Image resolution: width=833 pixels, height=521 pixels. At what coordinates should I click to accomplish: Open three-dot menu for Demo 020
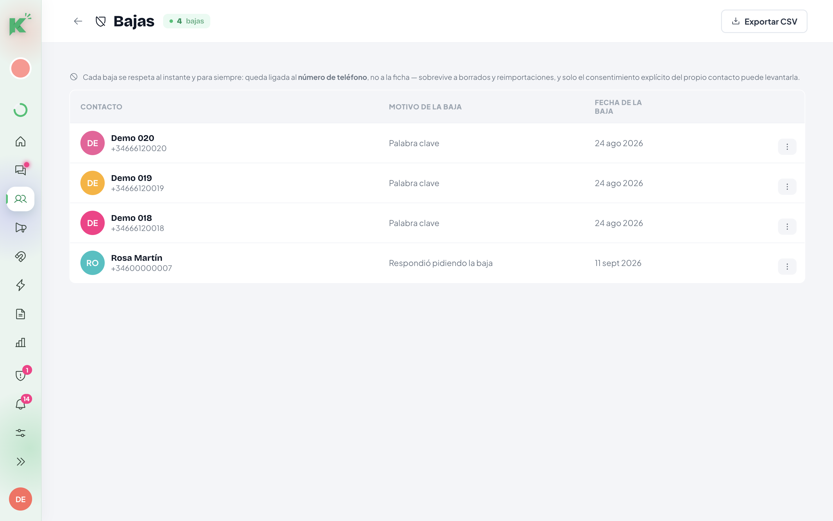tap(787, 147)
